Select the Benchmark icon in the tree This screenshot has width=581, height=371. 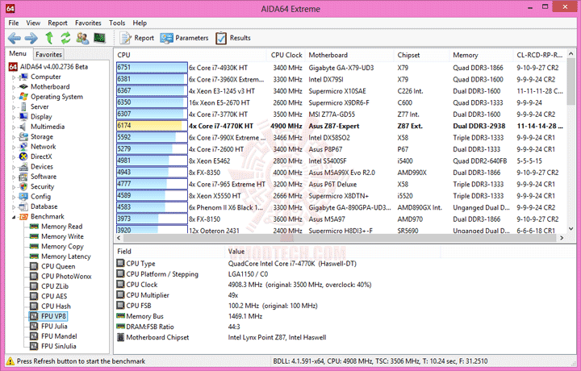[x=23, y=217]
